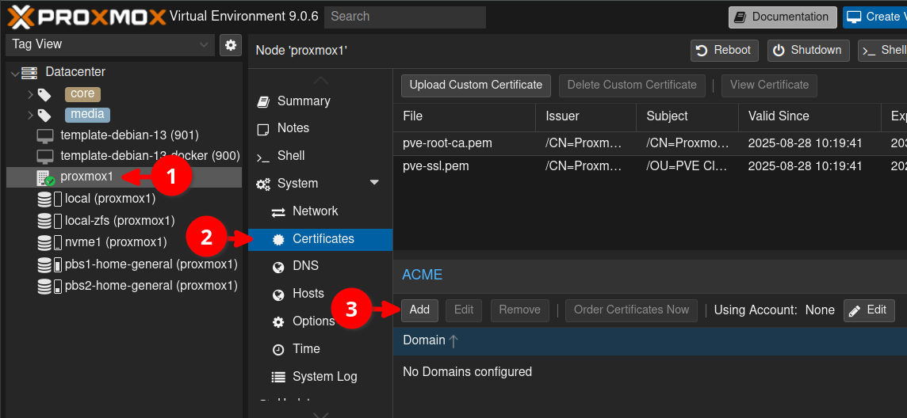Click the Datacenter server icon
This screenshot has width=907, height=418.
[x=29, y=72]
